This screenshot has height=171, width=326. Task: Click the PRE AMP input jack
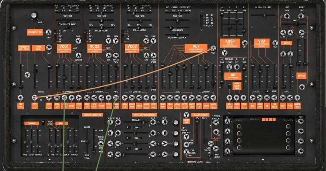[x=20, y=97]
